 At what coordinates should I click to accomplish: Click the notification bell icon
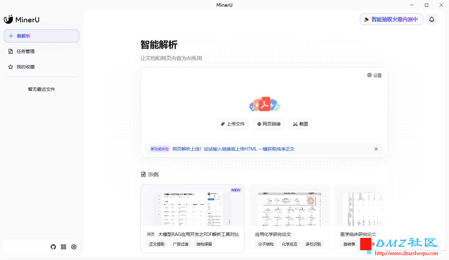coord(431,19)
